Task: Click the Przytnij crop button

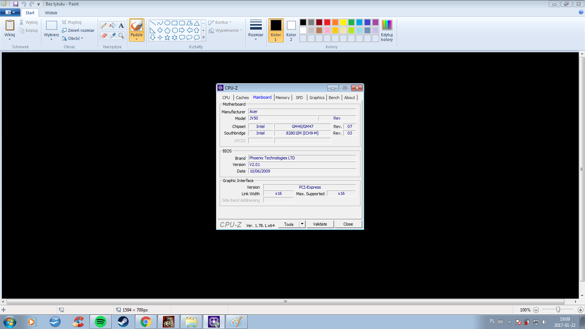Action: pyautogui.click(x=72, y=22)
